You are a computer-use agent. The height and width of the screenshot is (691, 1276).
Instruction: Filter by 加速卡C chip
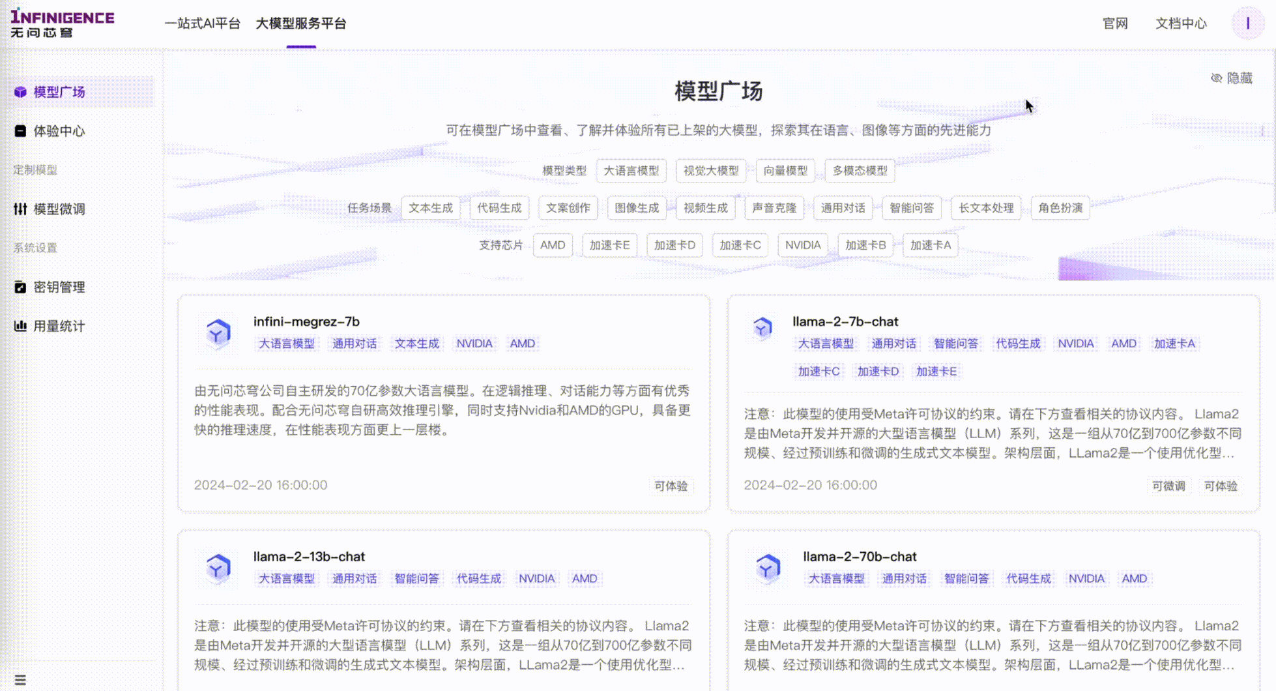click(740, 245)
